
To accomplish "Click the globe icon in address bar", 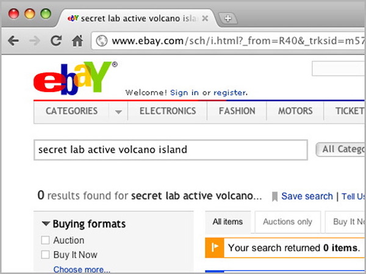I will [102, 41].
